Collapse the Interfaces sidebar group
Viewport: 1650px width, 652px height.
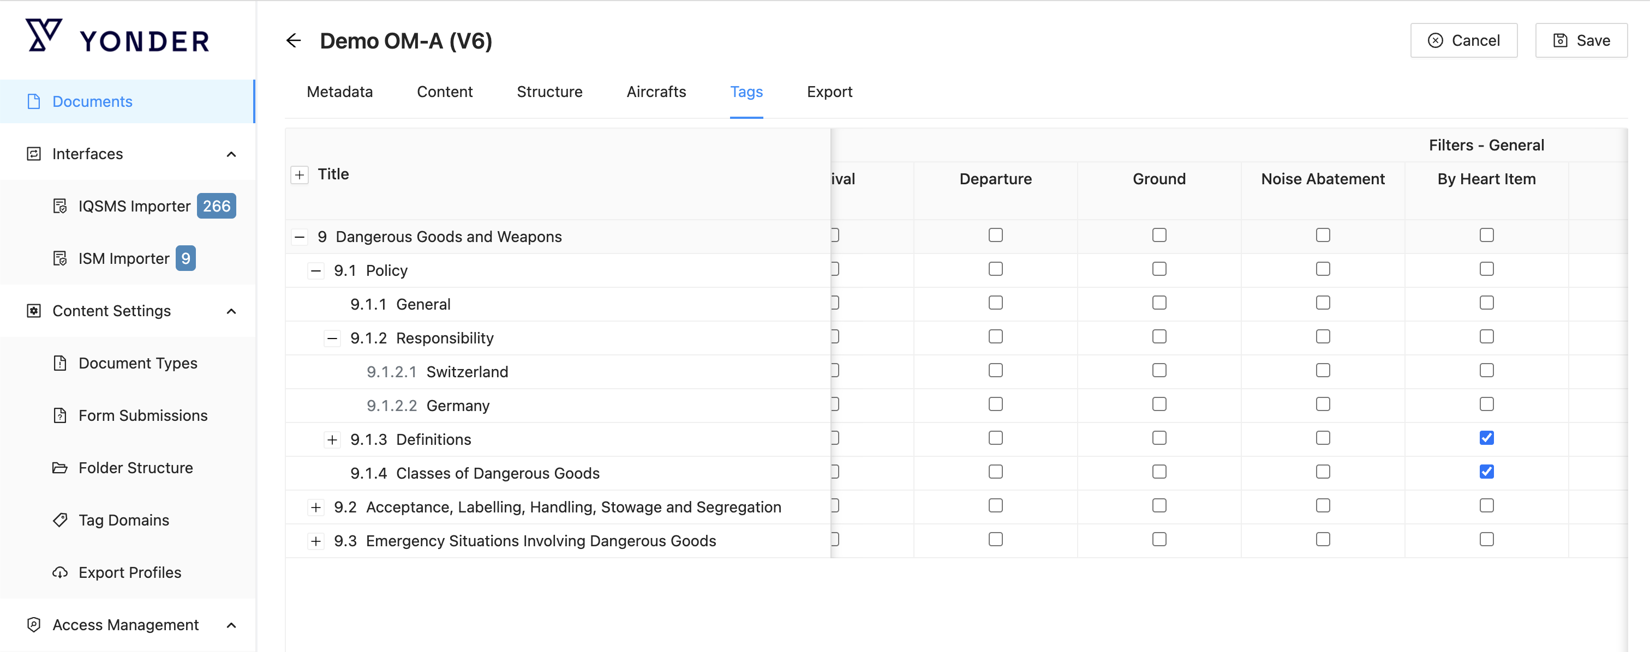231,154
